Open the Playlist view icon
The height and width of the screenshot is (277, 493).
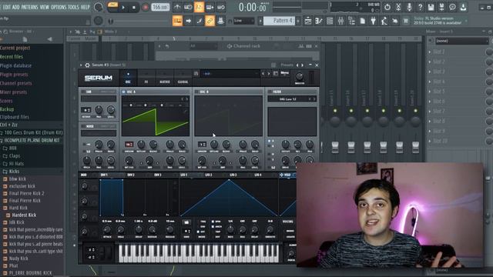point(308,21)
